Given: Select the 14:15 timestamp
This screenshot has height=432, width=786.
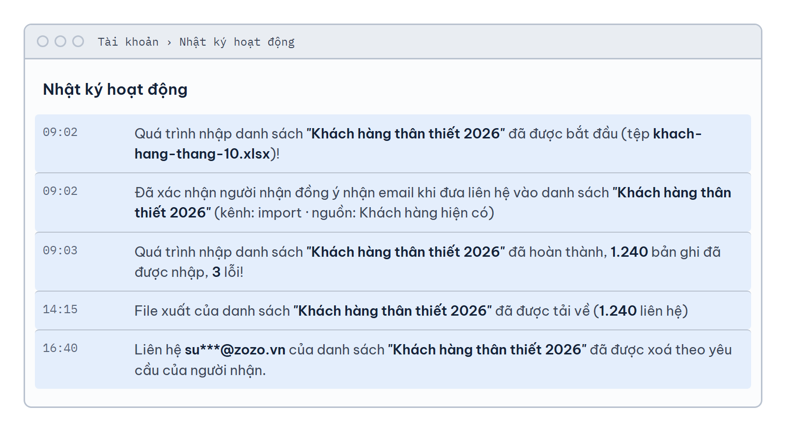Looking at the screenshot, I should pos(60,309).
